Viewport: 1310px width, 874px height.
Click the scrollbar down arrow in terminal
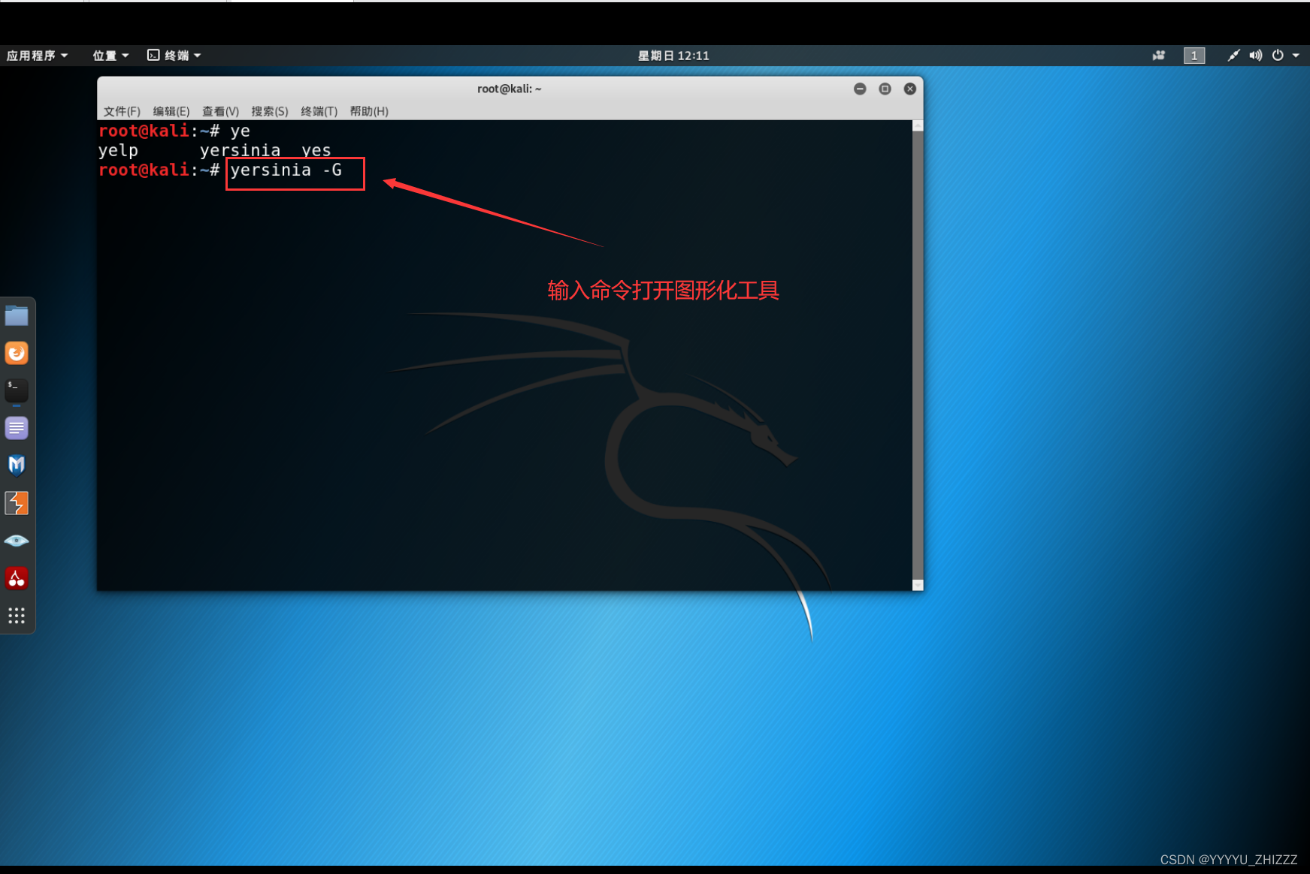[918, 585]
